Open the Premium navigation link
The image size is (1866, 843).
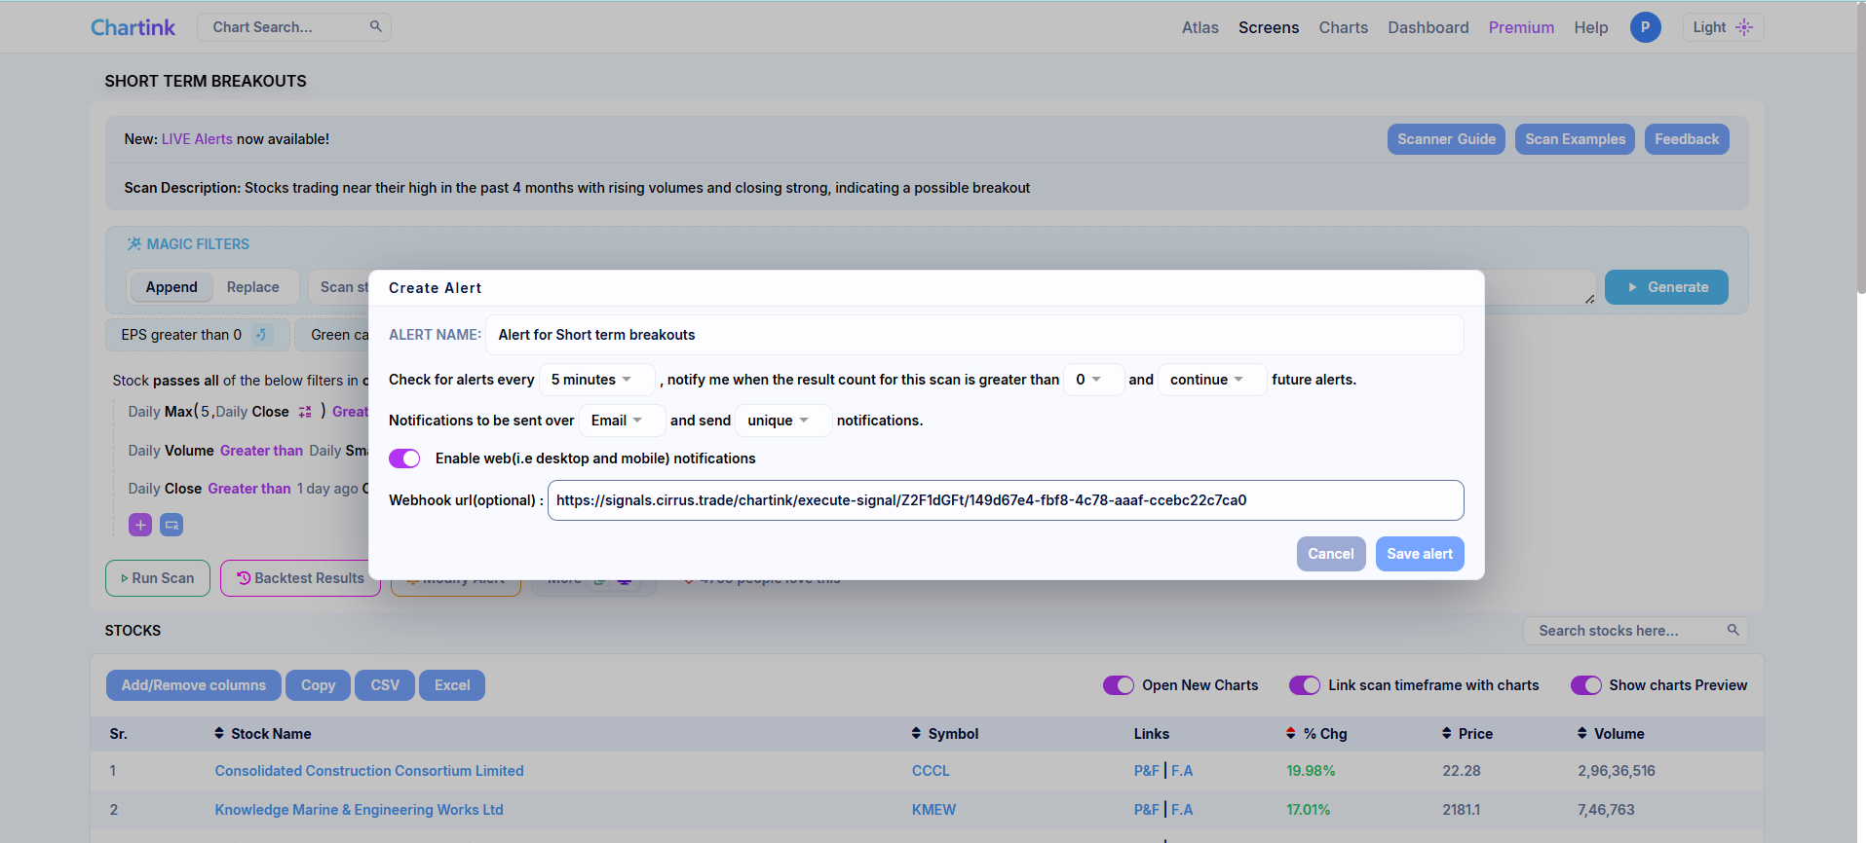(1520, 27)
